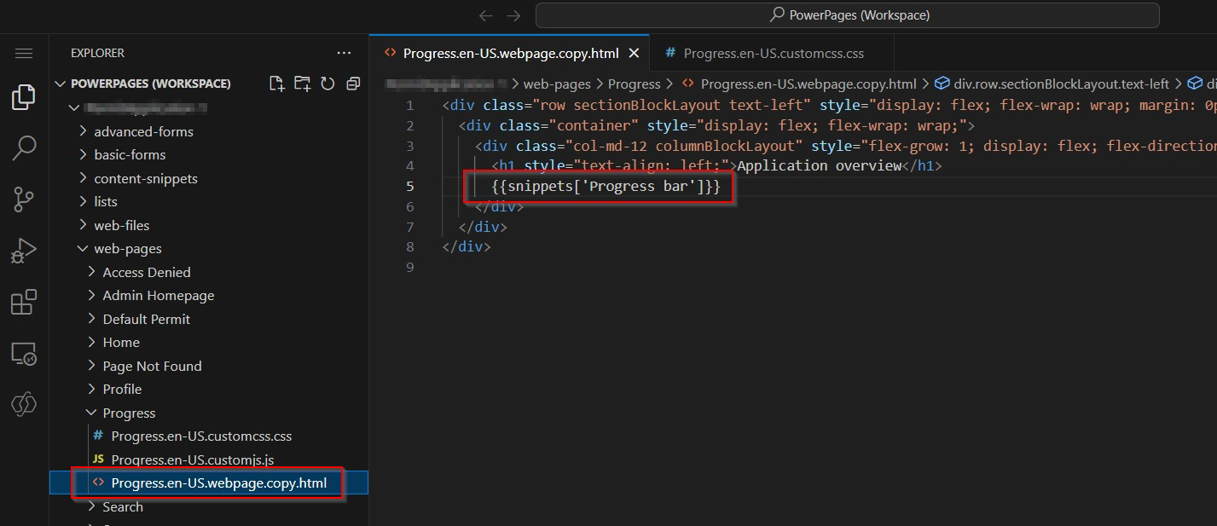Click the PowerPages (Workspace) command search box
This screenshot has width=1217, height=526.
[x=848, y=15]
